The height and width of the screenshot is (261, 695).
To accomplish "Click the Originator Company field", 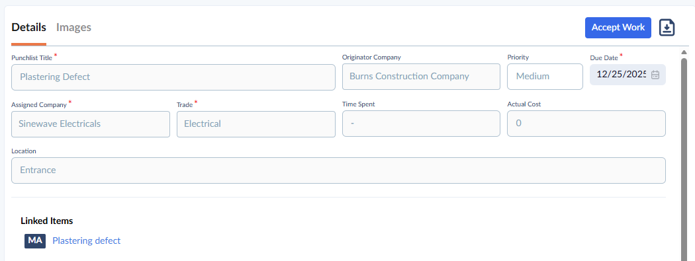I will point(421,77).
